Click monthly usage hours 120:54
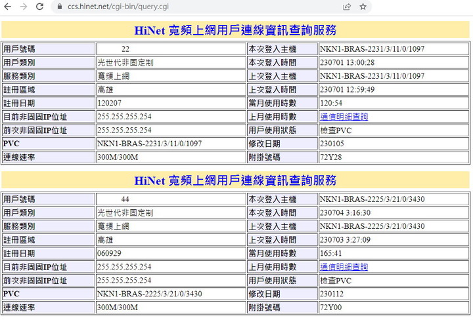Image resolution: width=473 pixels, height=320 pixels. tap(331, 103)
